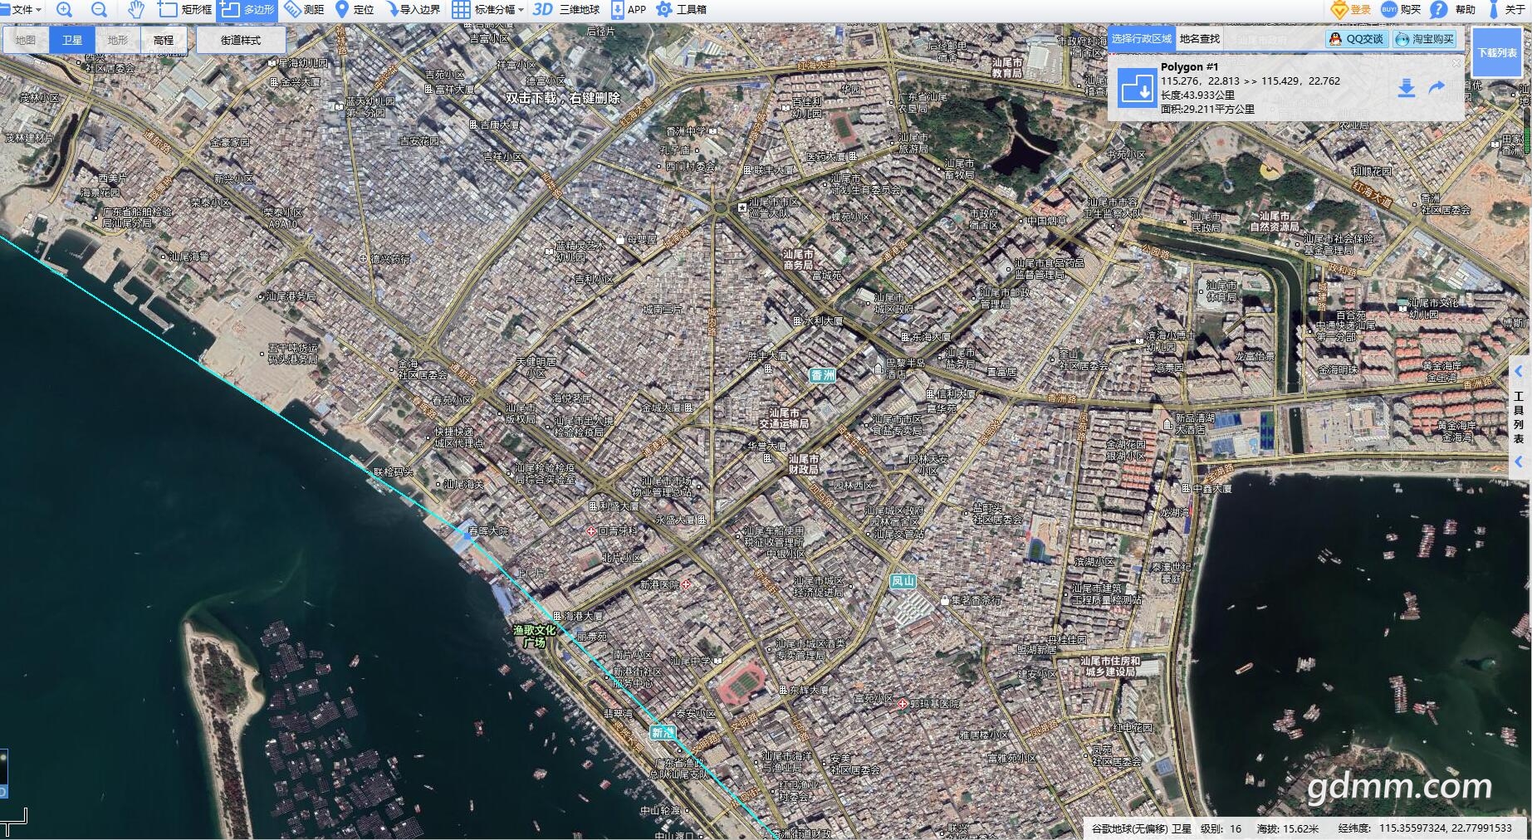1532x840 pixels.
Task: Activate the 测距 distance measuring tool
Action: 304,10
